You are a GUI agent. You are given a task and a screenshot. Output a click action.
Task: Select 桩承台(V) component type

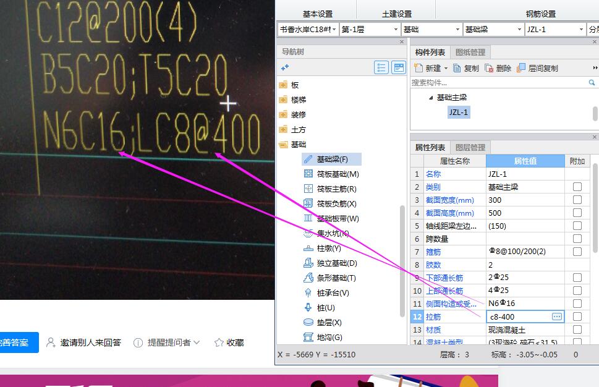pyautogui.click(x=326, y=293)
